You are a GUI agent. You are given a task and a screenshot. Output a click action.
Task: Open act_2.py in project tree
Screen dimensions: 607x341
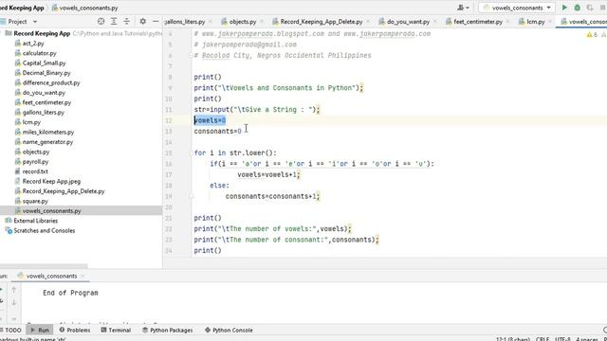[x=33, y=44]
